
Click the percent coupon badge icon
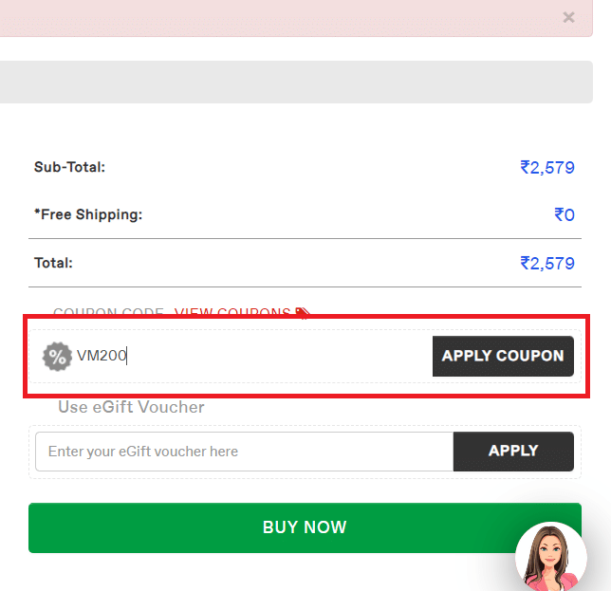coord(58,357)
